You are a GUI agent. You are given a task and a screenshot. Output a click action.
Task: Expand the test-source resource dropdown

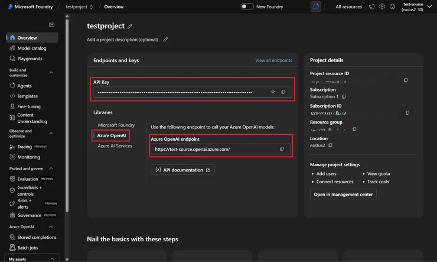429,7
